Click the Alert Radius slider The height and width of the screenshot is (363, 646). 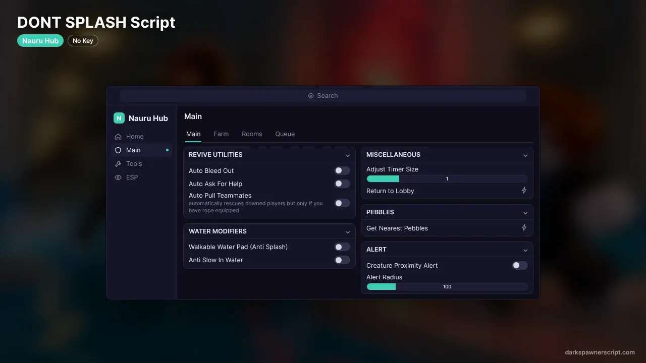tap(447, 287)
